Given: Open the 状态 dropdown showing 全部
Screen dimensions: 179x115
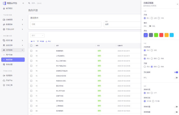Looking at the screenshot, I should 122,24.
